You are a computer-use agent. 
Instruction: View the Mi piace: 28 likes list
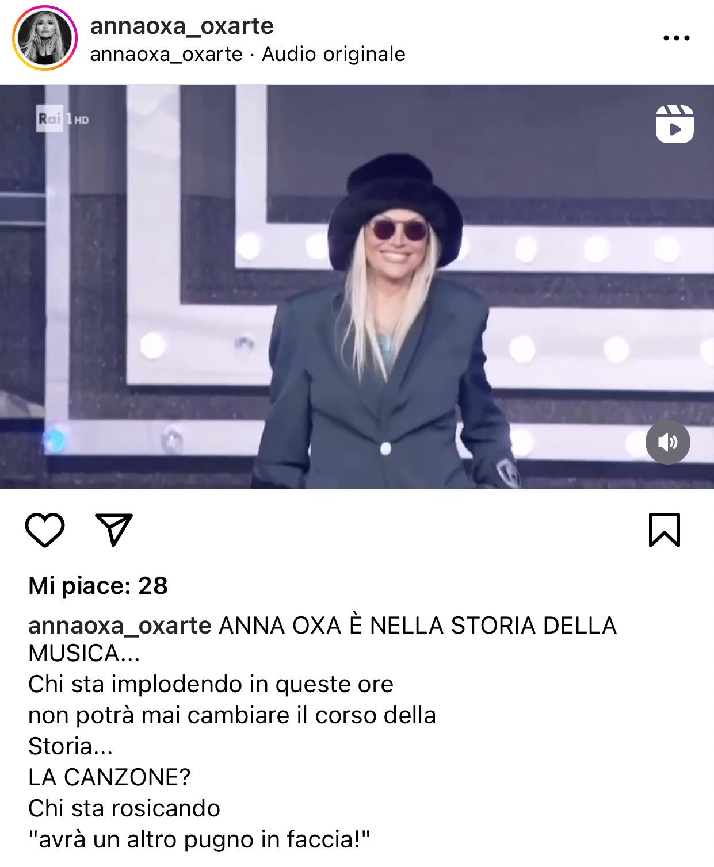[98, 586]
